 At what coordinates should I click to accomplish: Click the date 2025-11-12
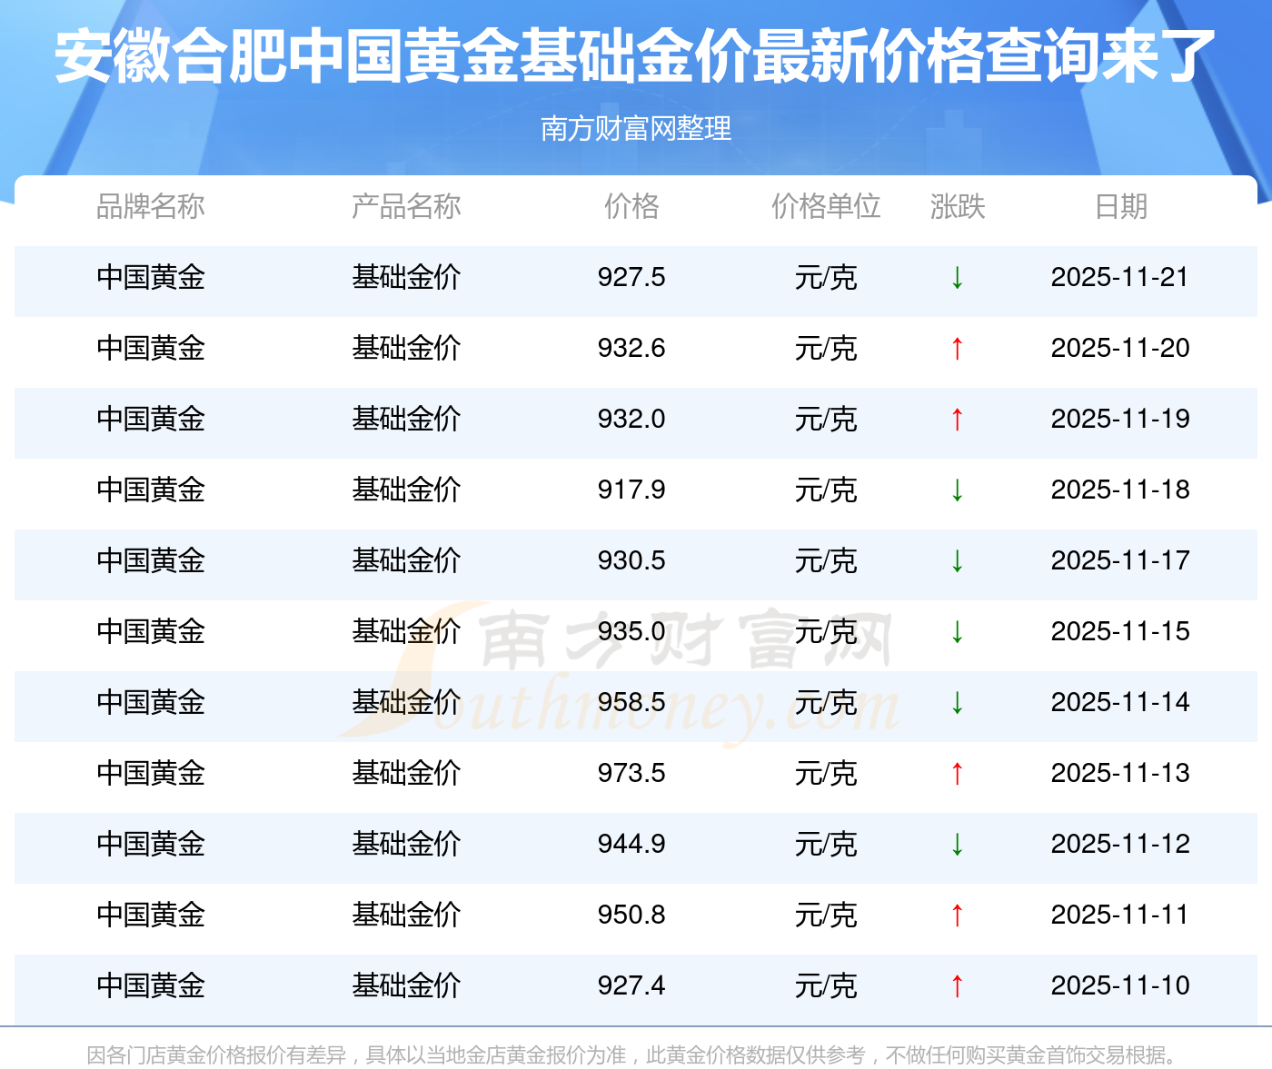coord(1120,844)
